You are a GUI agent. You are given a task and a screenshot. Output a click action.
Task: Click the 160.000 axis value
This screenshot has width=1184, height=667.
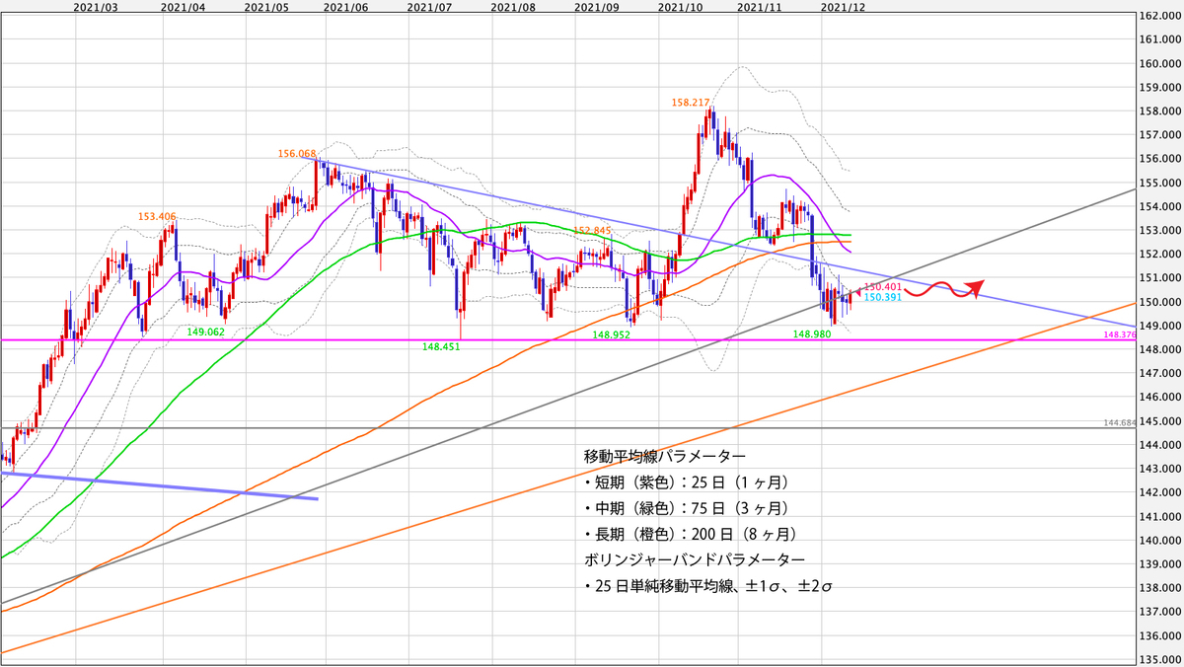pyautogui.click(x=1160, y=64)
